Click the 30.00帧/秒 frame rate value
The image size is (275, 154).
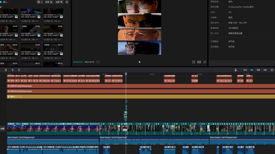[233, 28]
